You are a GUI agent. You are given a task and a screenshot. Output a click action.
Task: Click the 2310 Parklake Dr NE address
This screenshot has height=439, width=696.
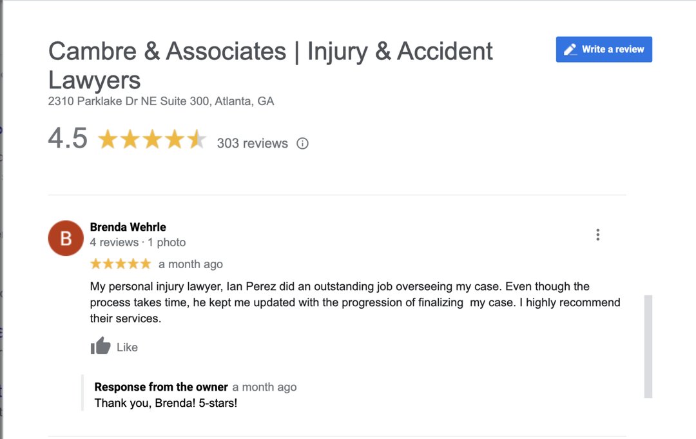(161, 101)
